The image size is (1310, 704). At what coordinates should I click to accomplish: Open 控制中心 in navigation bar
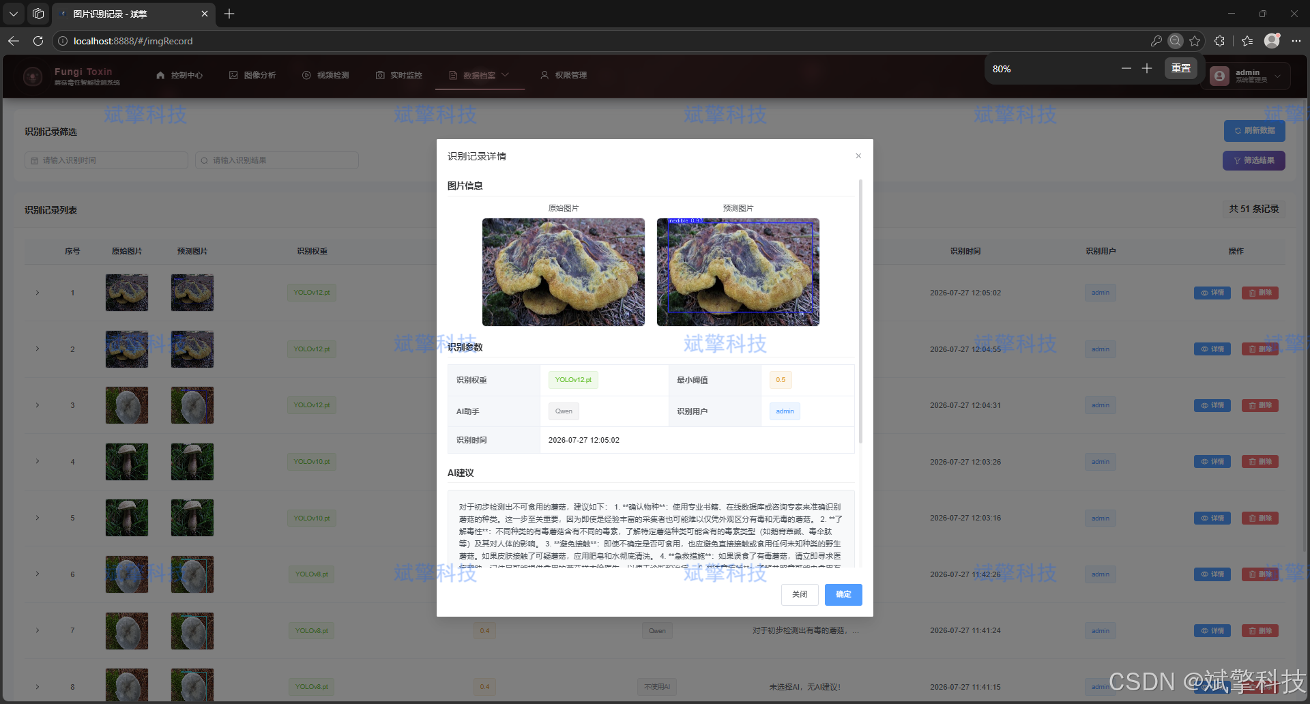179,75
